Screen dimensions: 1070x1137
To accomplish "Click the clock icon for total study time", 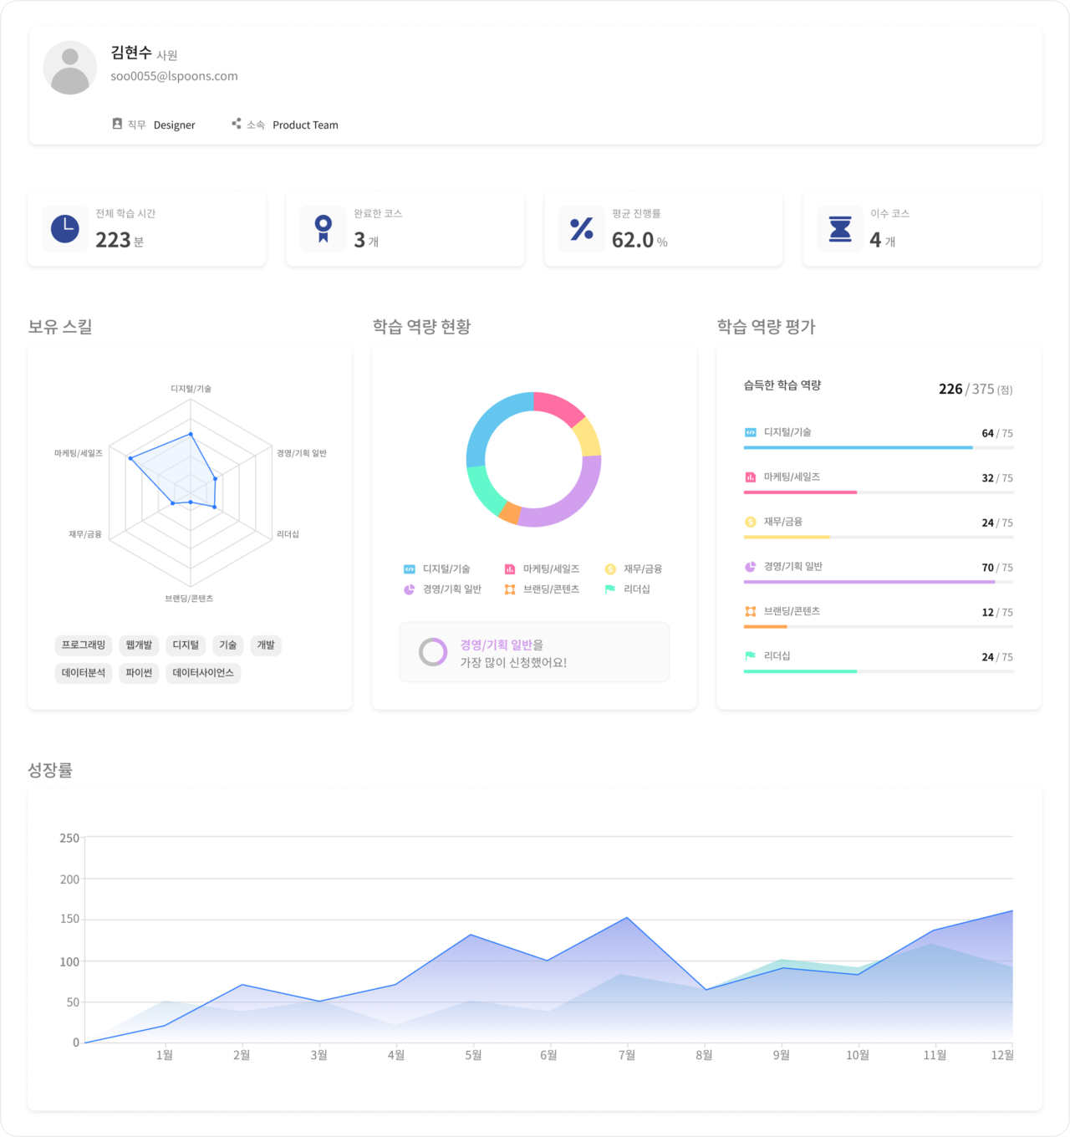I will pos(65,229).
